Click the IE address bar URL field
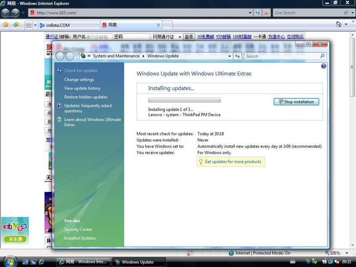This screenshot has width=356, height=267. (x=142, y=13)
